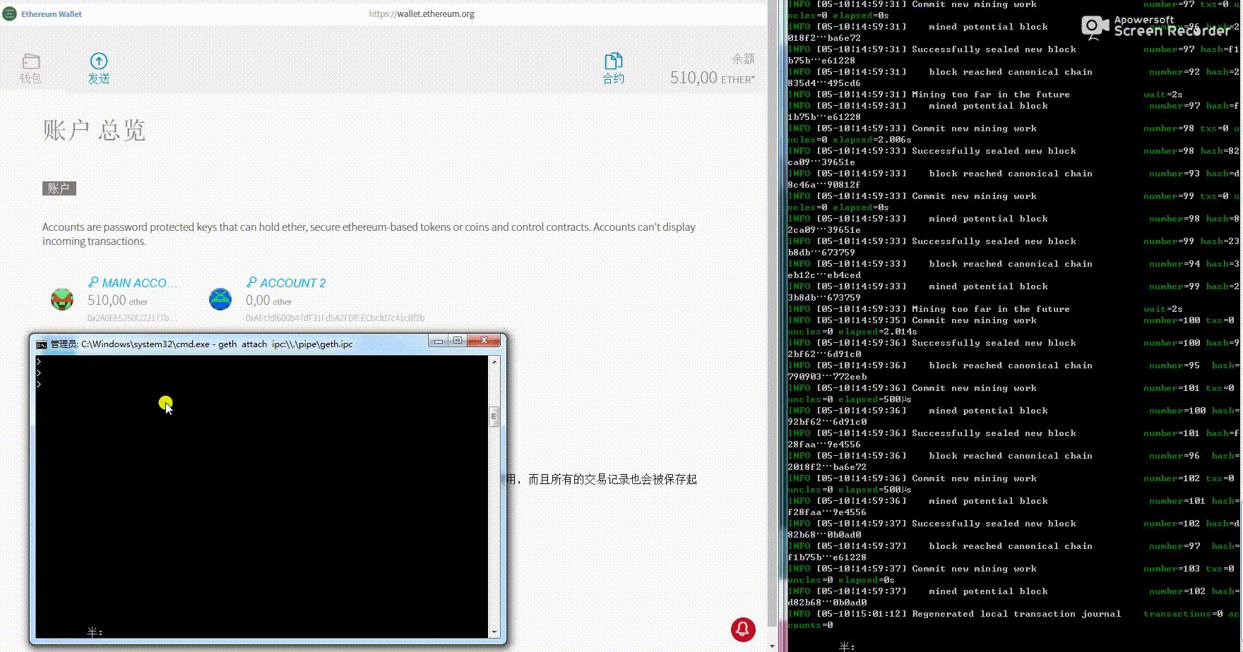Click Main Account address 0x2A0EE5250f...
Viewport: 1243px width, 652px height.
132,318
